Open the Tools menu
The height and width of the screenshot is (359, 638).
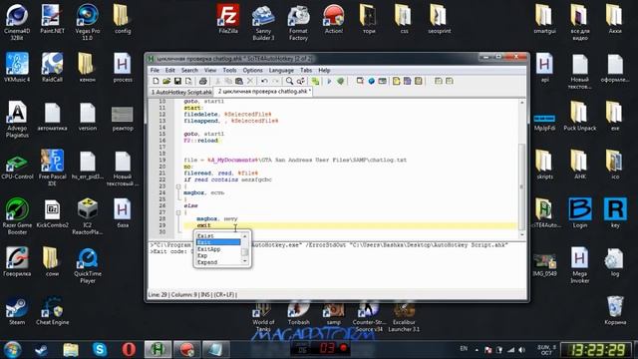(229, 71)
